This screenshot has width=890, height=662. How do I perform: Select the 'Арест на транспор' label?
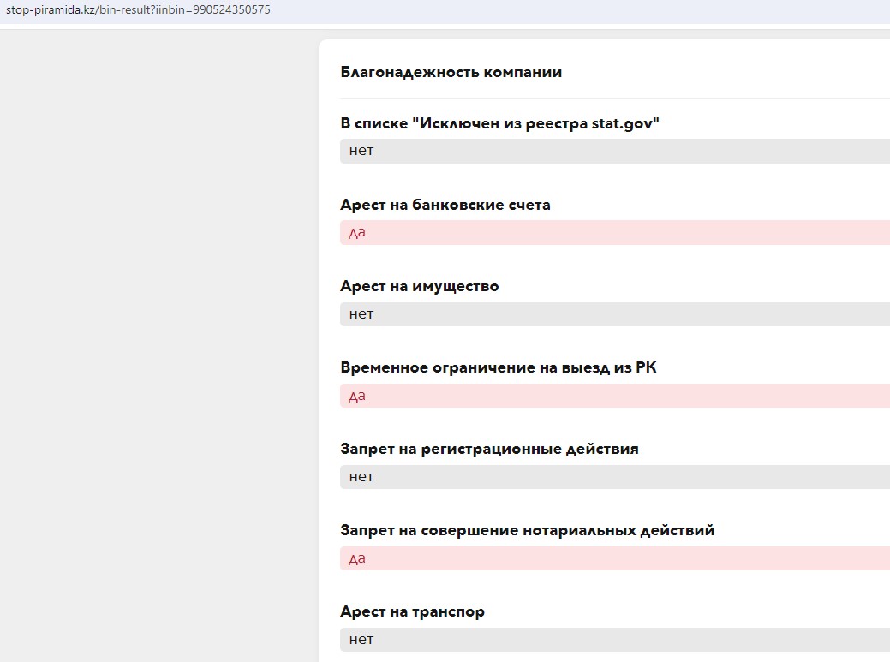point(412,612)
